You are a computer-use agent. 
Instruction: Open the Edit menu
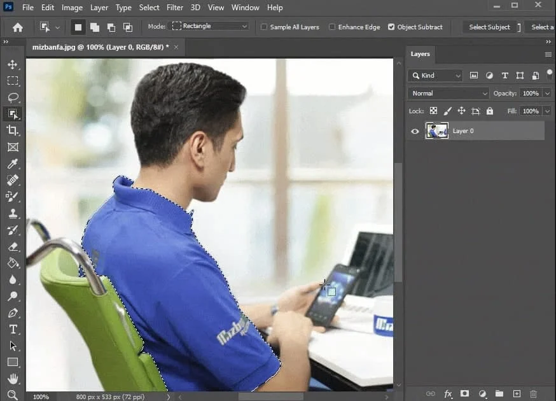48,8
